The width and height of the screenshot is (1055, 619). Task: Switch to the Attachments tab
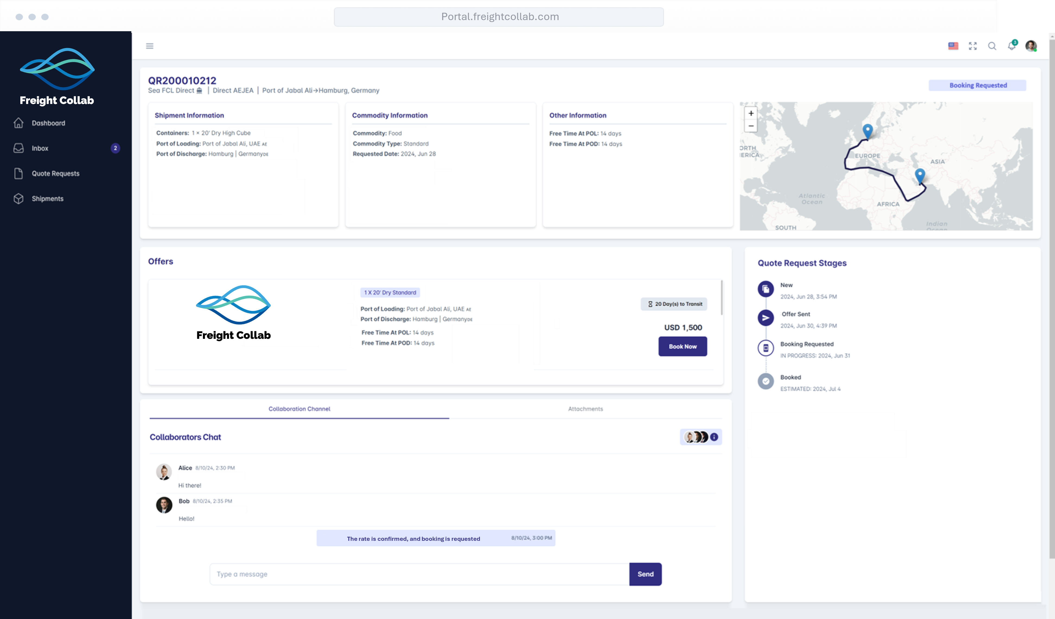point(585,409)
